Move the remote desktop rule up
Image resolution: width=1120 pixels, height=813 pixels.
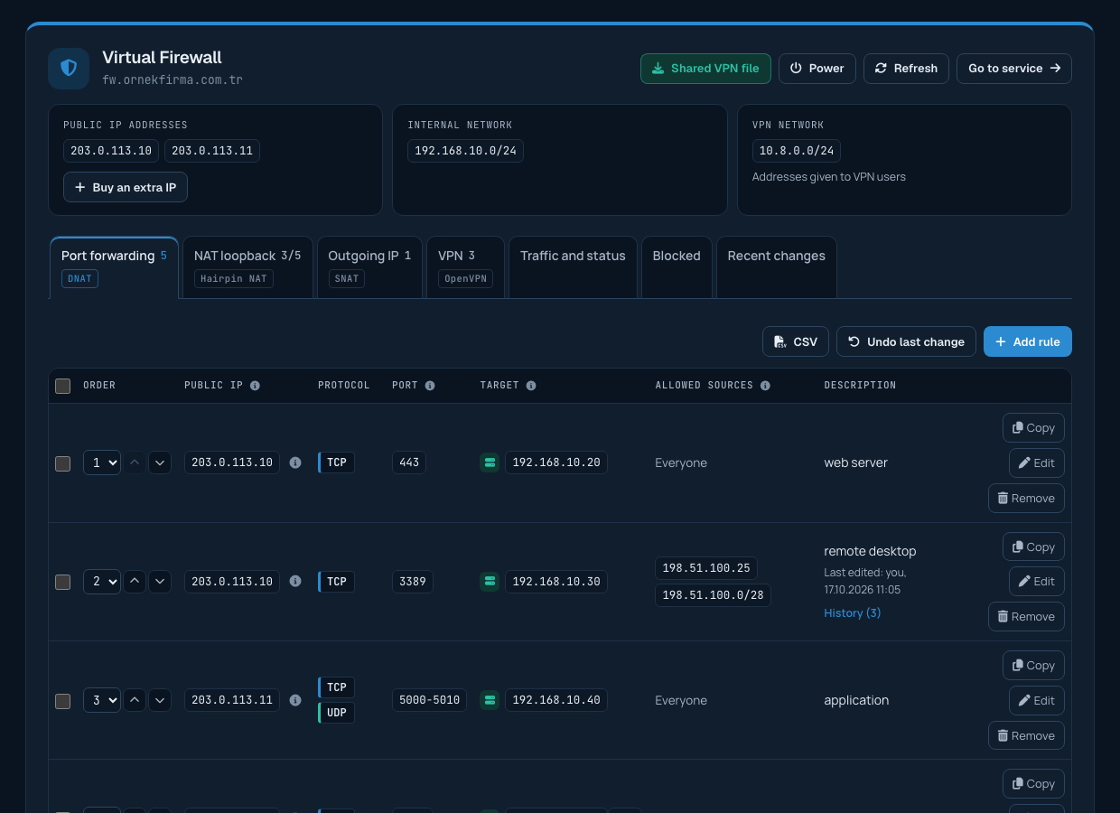135,582
